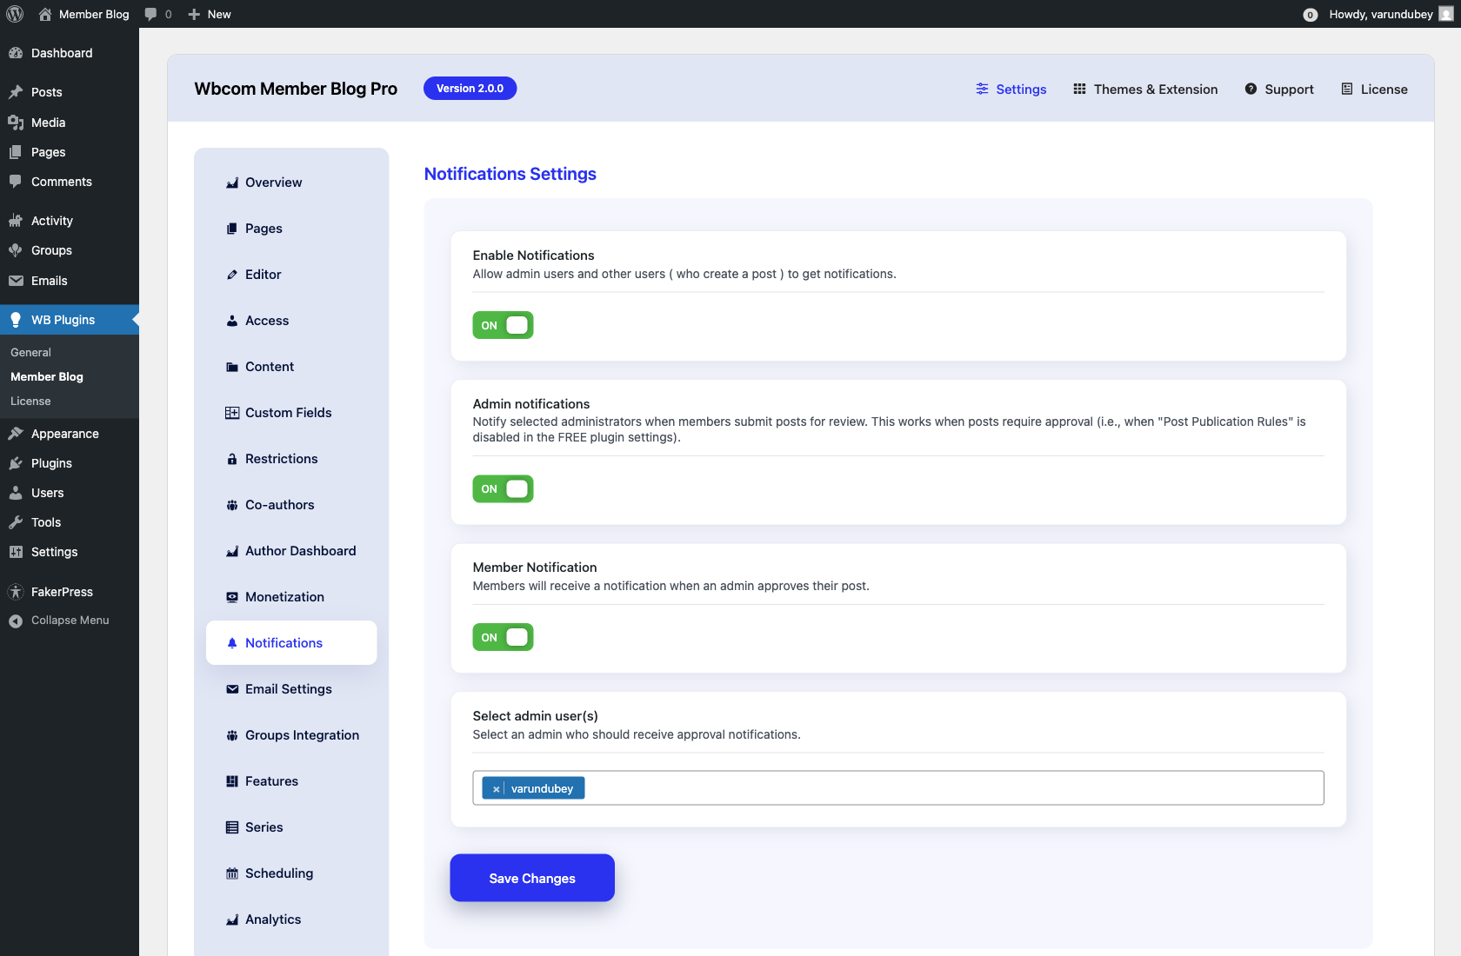
Task: Click the Dashboard gauge icon
Action: 16,53
